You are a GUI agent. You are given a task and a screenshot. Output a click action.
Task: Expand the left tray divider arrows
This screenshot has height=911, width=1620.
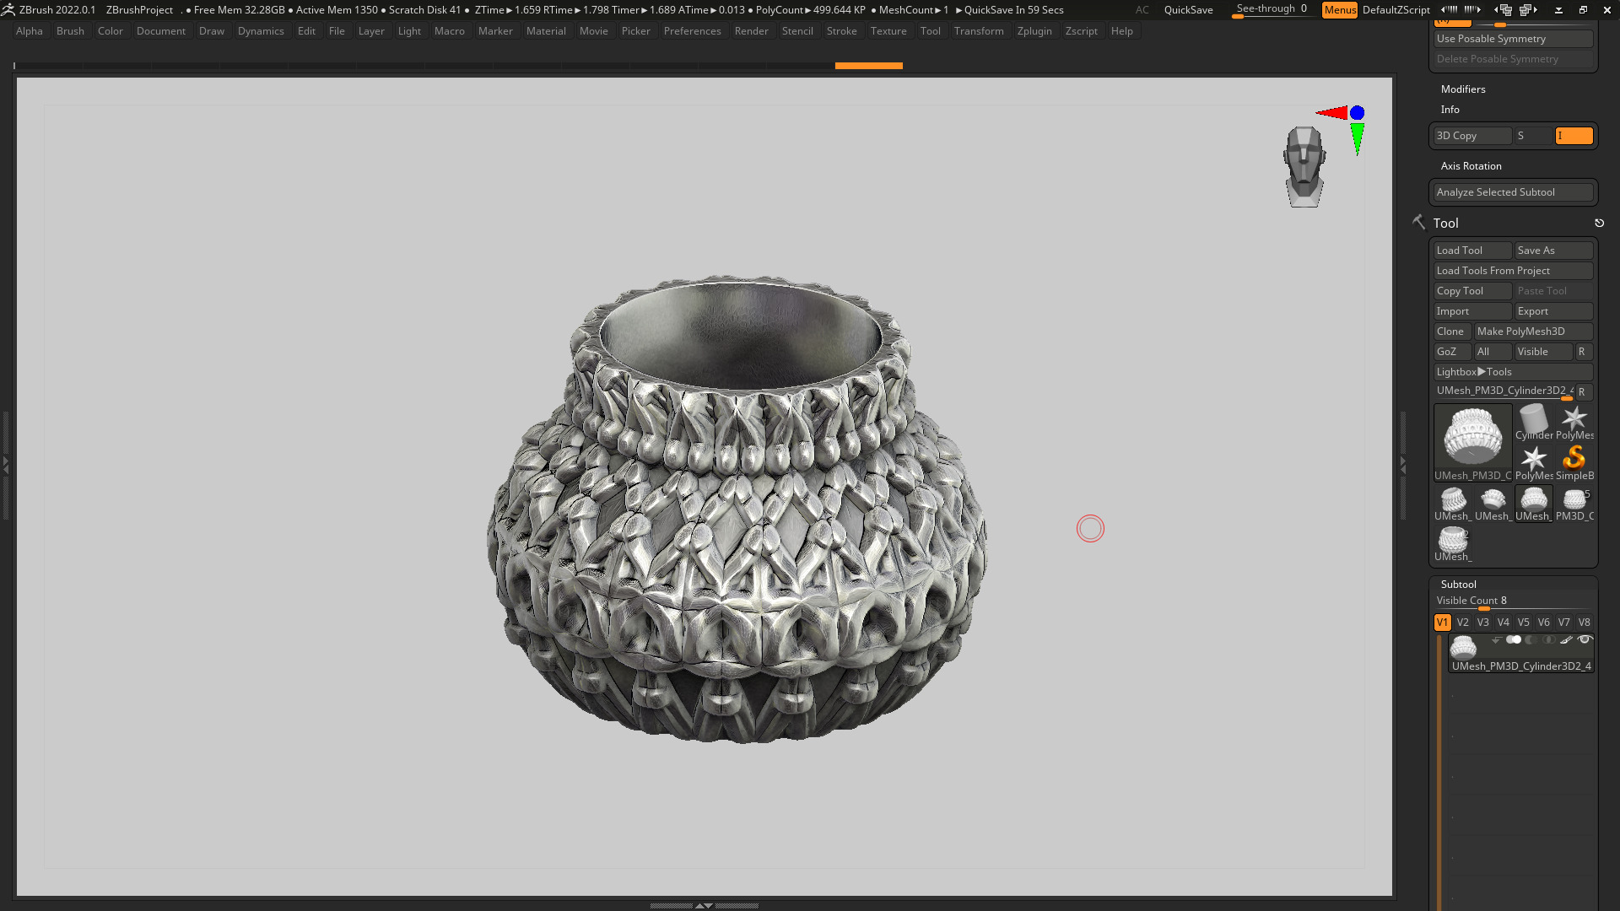pyautogui.click(x=6, y=464)
